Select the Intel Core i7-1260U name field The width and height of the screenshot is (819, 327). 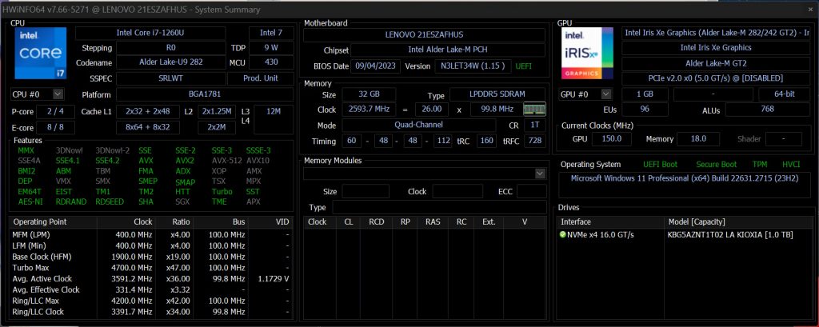tap(150, 34)
